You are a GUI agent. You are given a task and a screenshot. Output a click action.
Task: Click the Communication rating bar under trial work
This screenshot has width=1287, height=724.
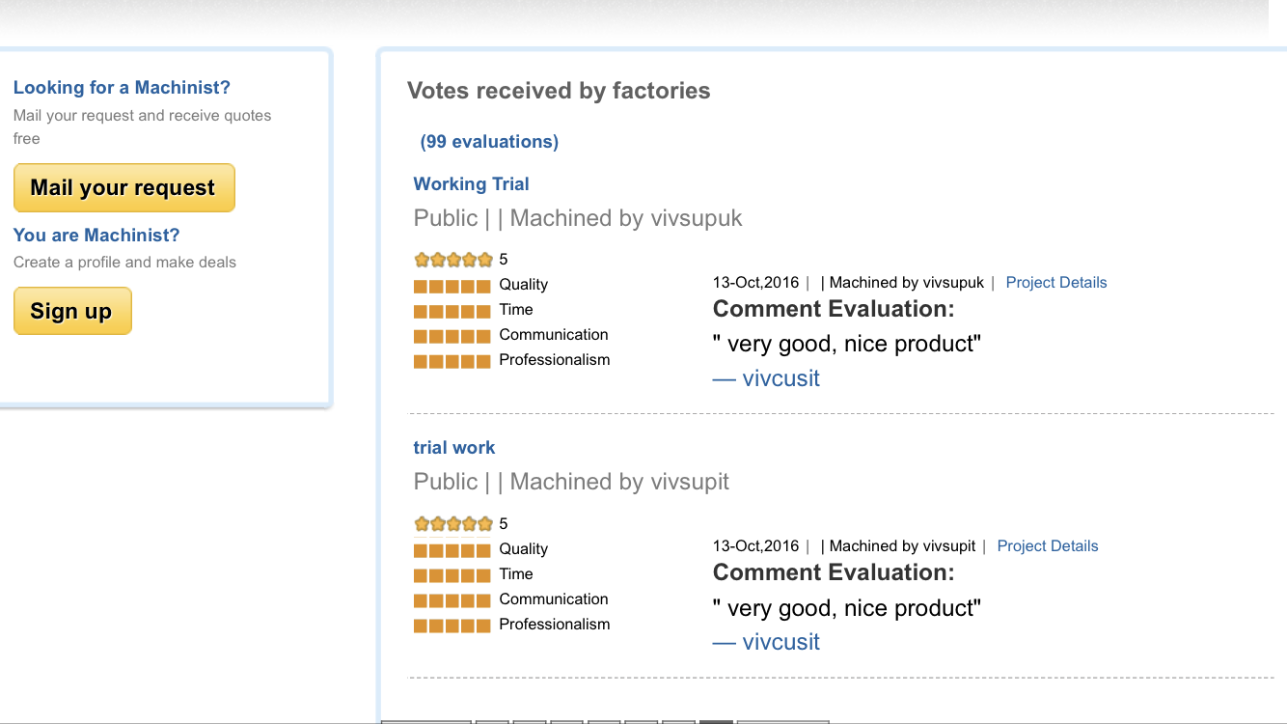click(452, 600)
